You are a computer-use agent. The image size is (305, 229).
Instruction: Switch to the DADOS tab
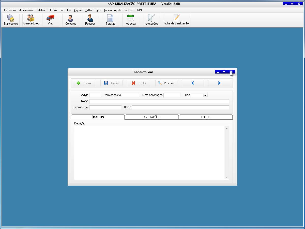coord(98,117)
